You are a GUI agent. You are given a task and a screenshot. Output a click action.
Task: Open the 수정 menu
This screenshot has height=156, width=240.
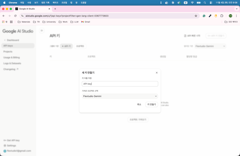pos(29,3)
